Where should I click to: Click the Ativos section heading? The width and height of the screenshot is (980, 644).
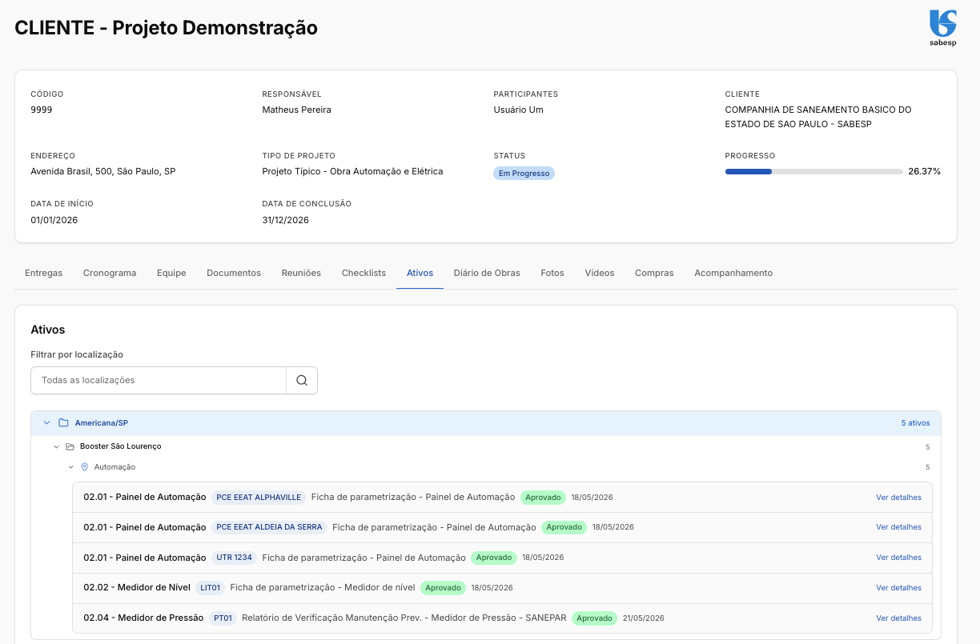tap(48, 330)
